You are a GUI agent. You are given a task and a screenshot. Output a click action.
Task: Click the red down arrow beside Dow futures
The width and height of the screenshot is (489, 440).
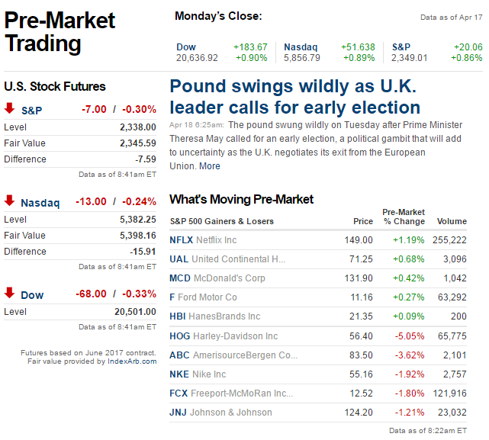coord(9,294)
